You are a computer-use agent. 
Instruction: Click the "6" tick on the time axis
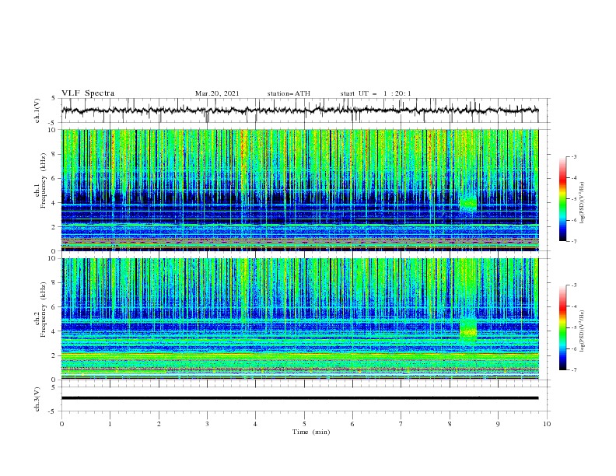pyautogui.click(x=352, y=424)
